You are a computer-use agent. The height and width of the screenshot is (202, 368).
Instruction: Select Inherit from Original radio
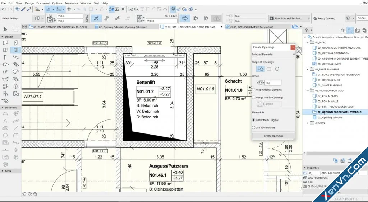[x=253, y=120]
